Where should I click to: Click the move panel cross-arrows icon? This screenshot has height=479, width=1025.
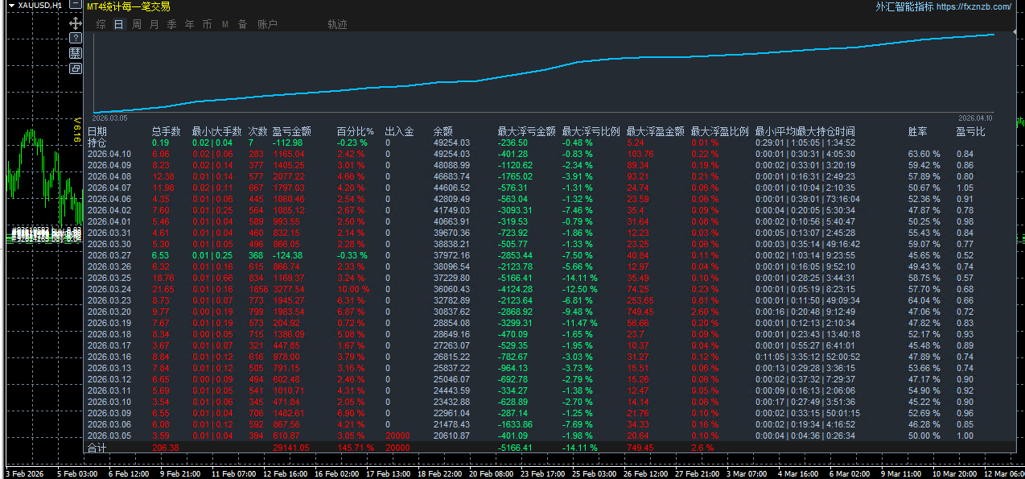point(76,23)
